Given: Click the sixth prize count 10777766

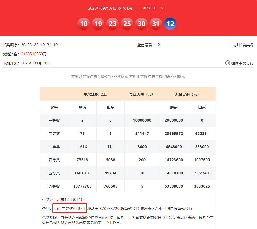Looking at the screenshot, I should click(82, 186).
